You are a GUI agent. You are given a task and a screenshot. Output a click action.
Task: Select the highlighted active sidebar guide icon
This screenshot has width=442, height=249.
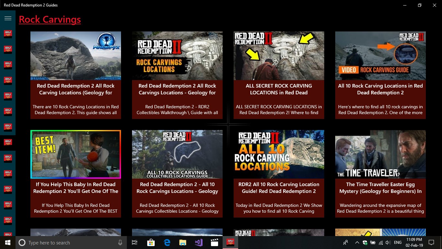point(8,142)
